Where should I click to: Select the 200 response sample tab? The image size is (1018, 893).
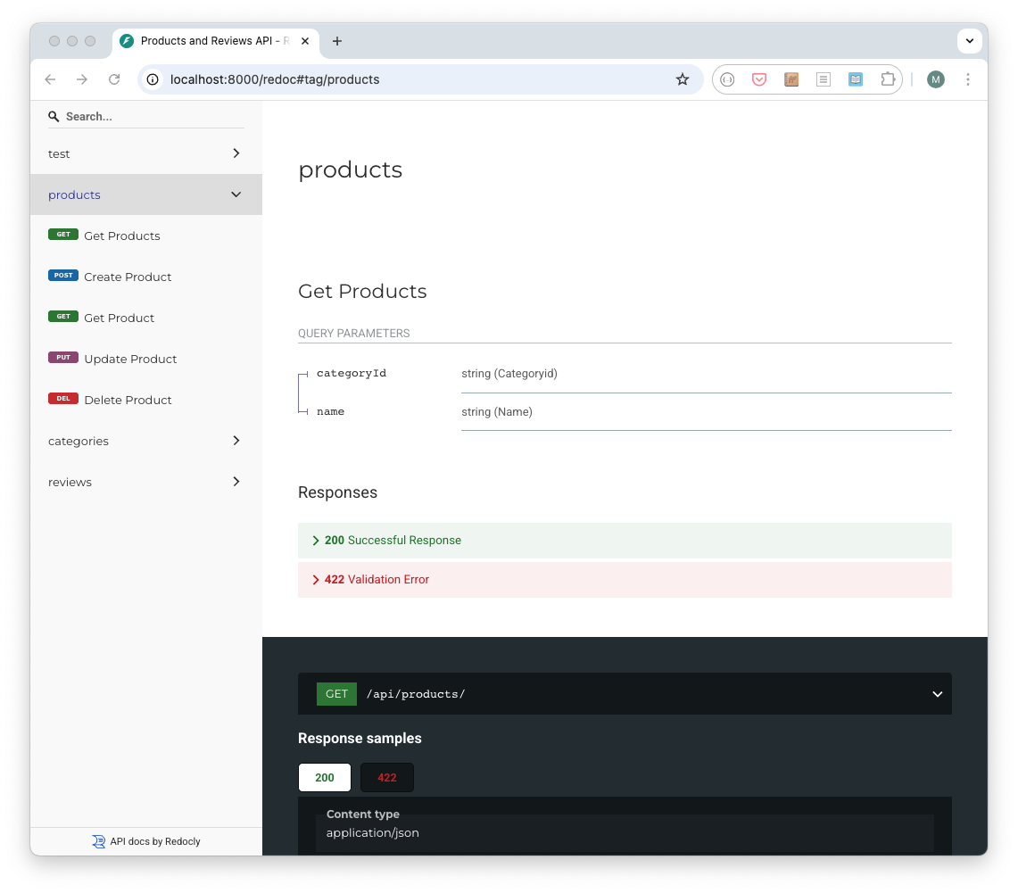(325, 777)
